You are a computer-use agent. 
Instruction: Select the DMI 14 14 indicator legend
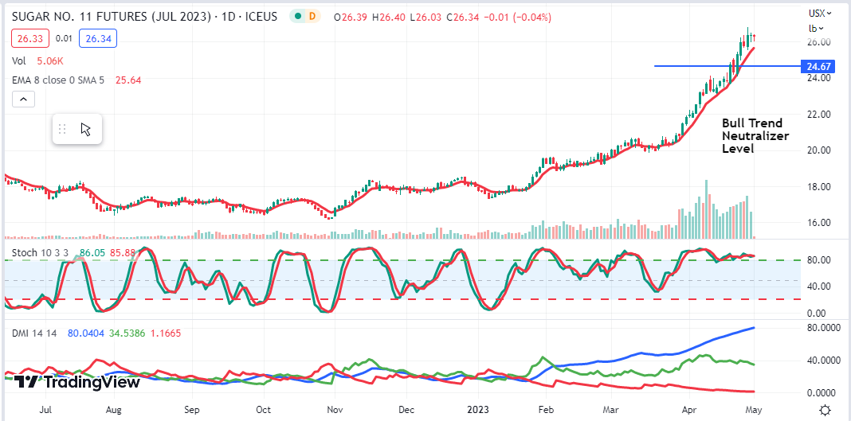34,333
